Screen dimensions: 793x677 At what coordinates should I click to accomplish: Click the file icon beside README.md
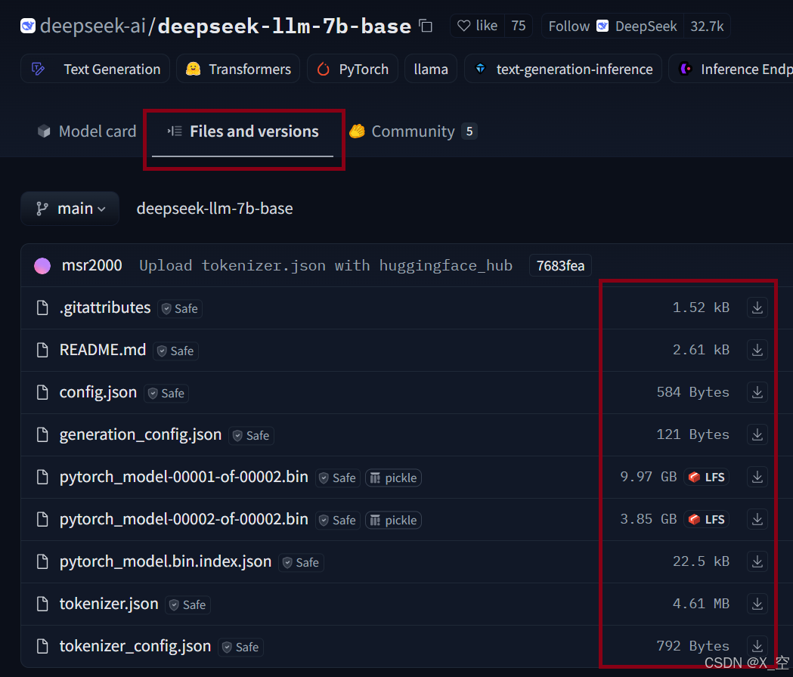point(42,350)
